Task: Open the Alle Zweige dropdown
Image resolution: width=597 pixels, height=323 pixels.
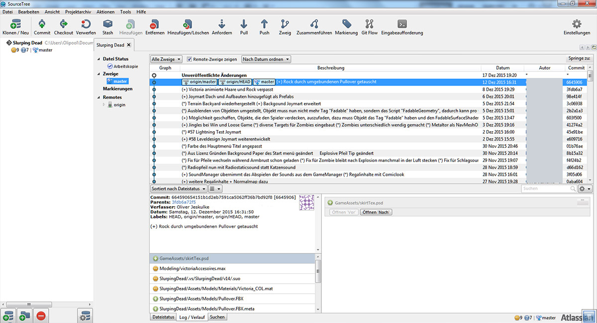Action: 166,59
